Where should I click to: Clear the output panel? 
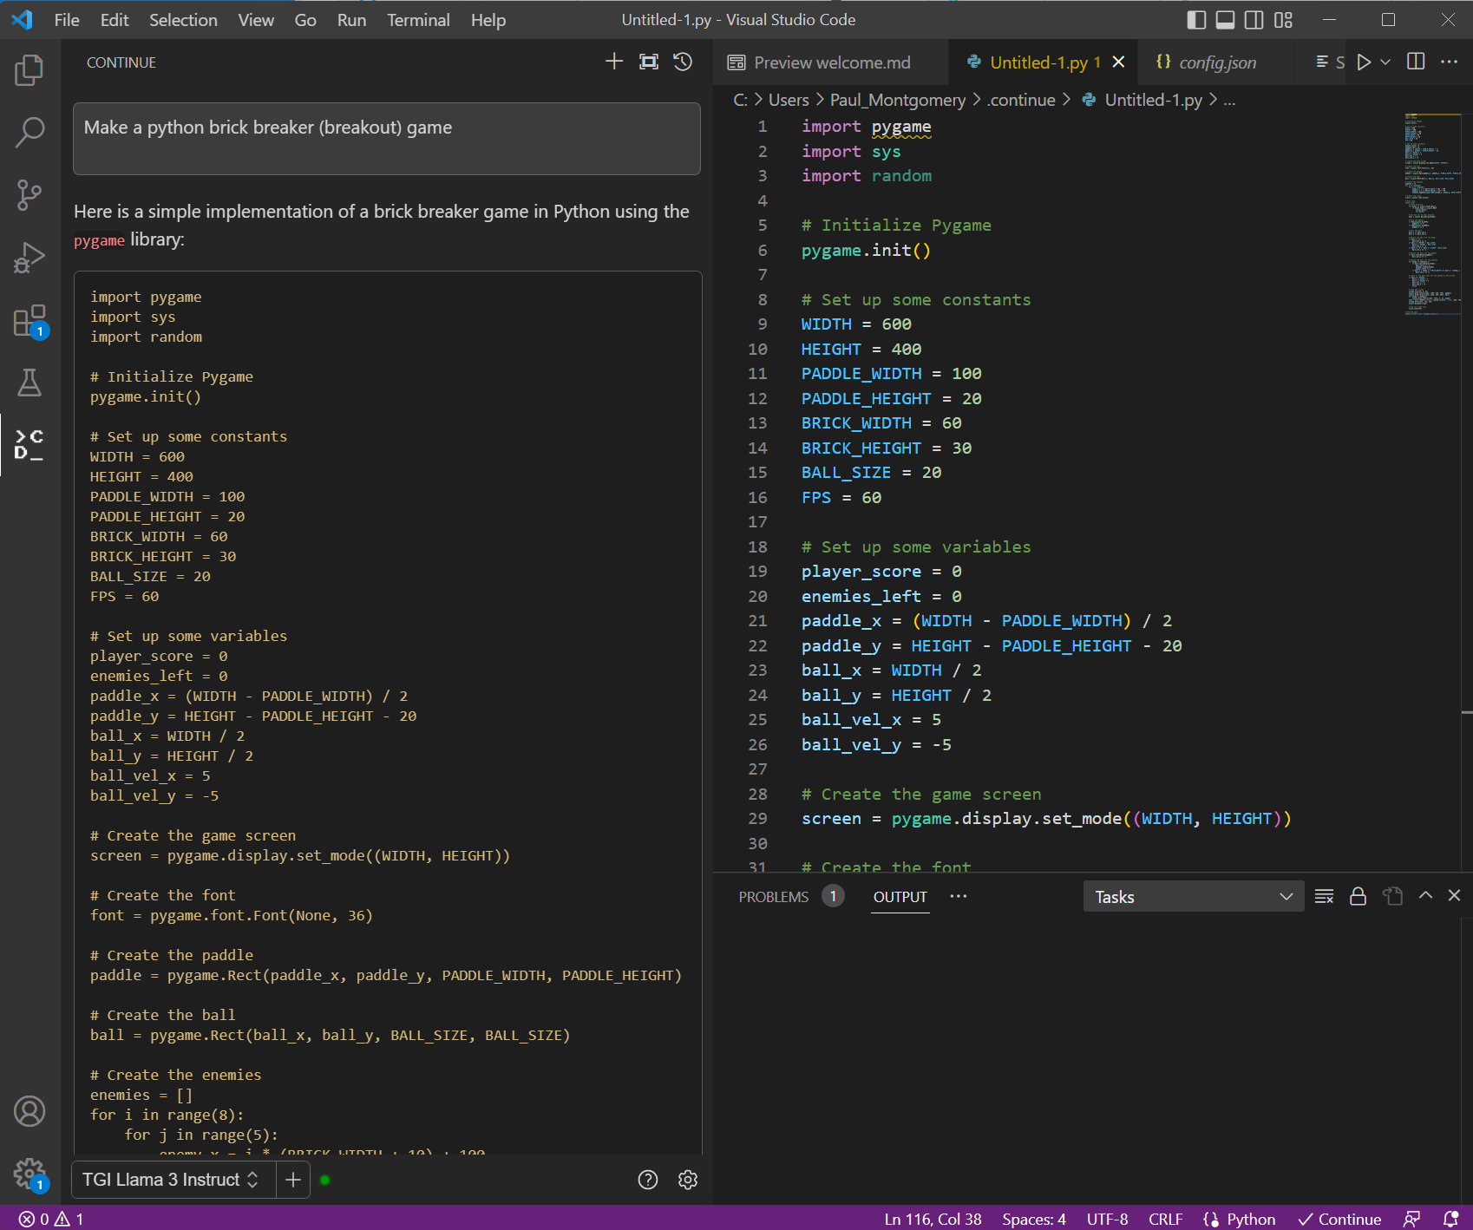(x=1324, y=896)
